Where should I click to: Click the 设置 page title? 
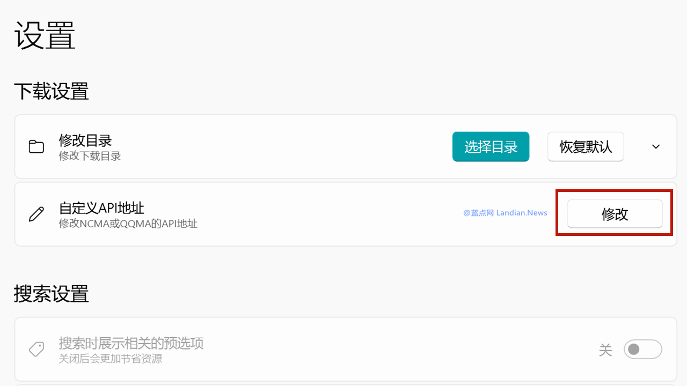(x=45, y=36)
